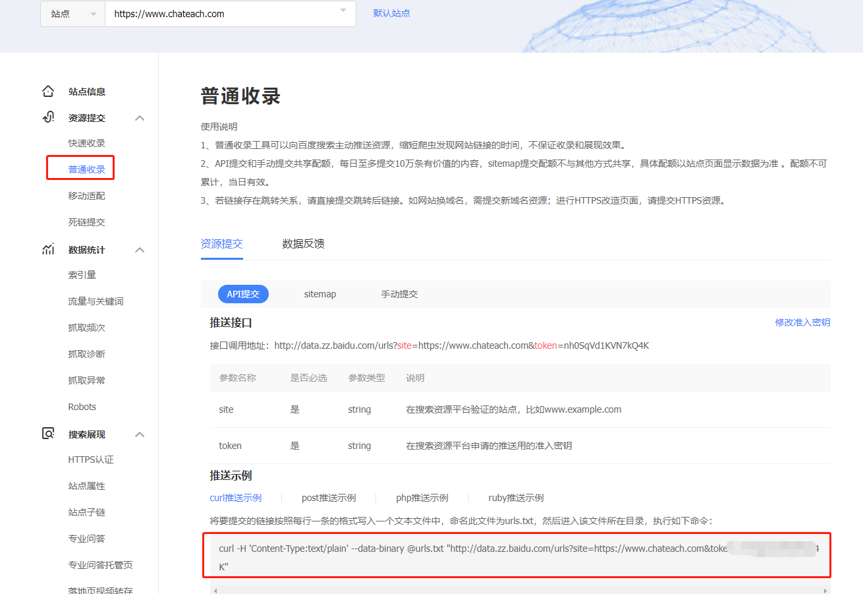The width and height of the screenshot is (863, 594).
Task: Expand the site URL dropdown arrow
Action: pos(343,11)
